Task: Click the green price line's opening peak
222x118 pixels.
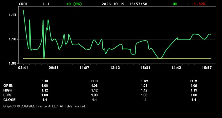Action: click(x=23, y=10)
